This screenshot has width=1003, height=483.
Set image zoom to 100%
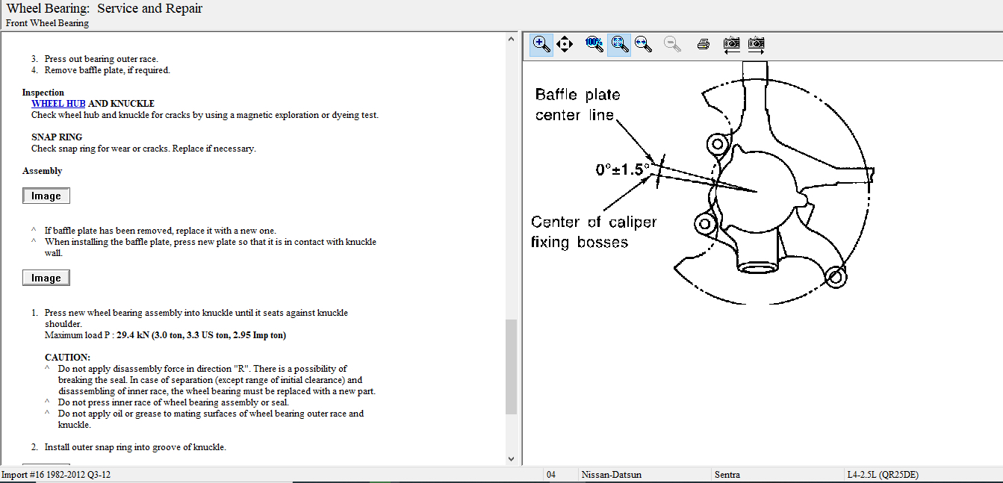tap(594, 44)
